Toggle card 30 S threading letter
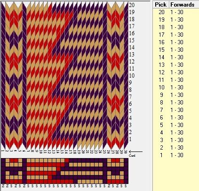The width and height of the screenshot is (199, 191). coord(126,186)
